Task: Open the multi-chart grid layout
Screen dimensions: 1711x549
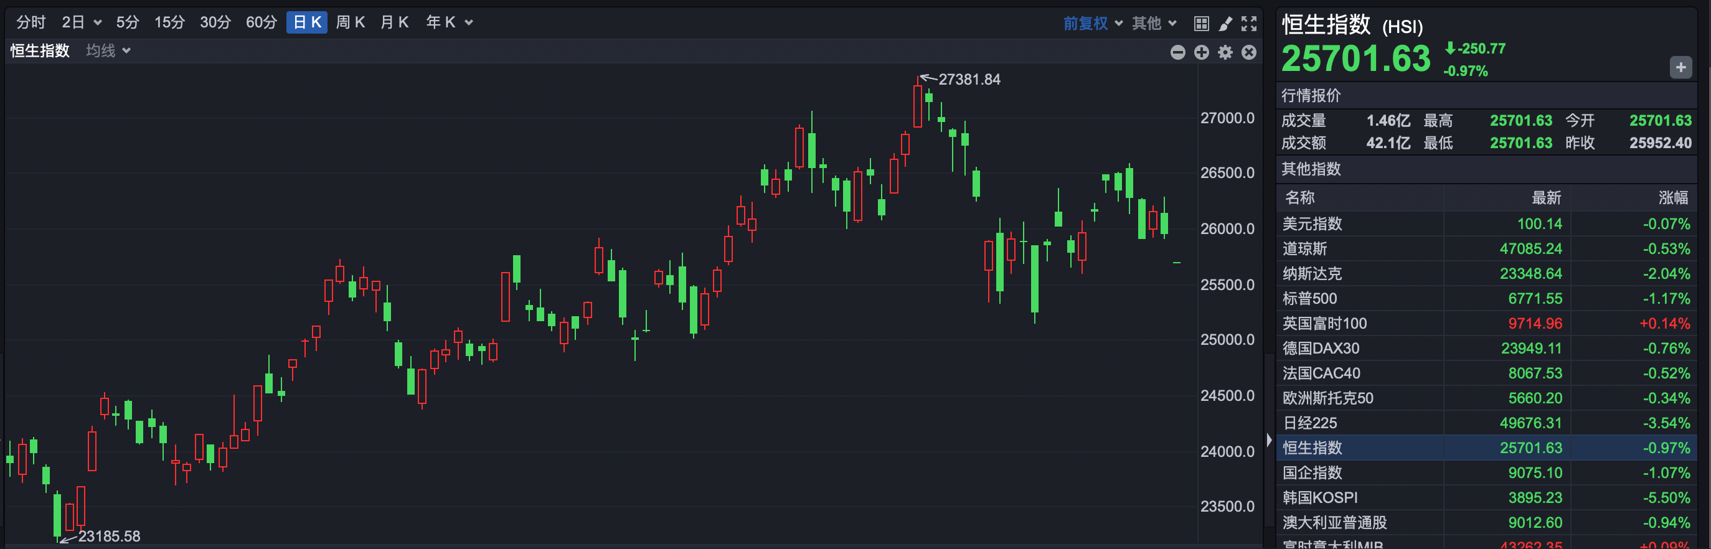Action: click(1201, 24)
